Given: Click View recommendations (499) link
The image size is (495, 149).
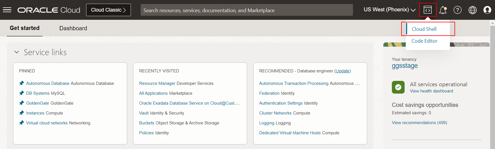Looking at the screenshot, I should click(419, 123).
